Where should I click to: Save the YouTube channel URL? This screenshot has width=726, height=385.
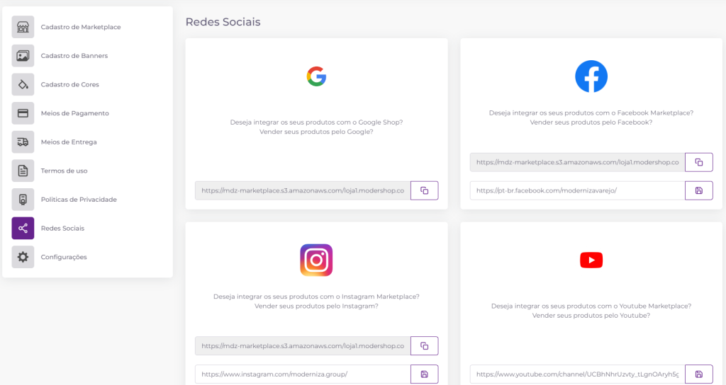point(698,374)
